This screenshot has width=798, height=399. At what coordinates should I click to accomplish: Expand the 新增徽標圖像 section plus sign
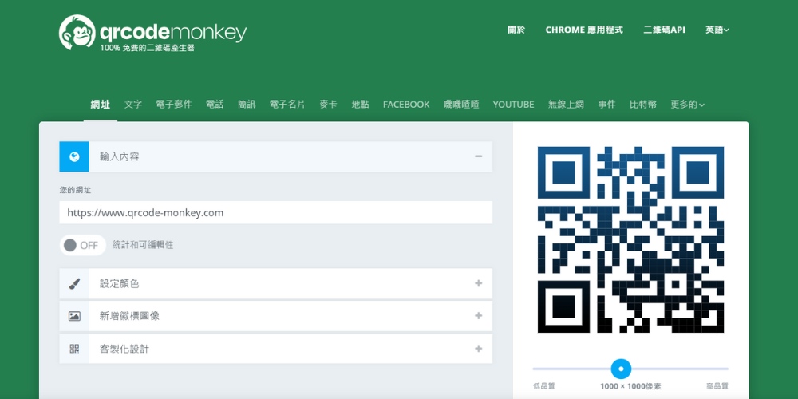pos(478,316)
